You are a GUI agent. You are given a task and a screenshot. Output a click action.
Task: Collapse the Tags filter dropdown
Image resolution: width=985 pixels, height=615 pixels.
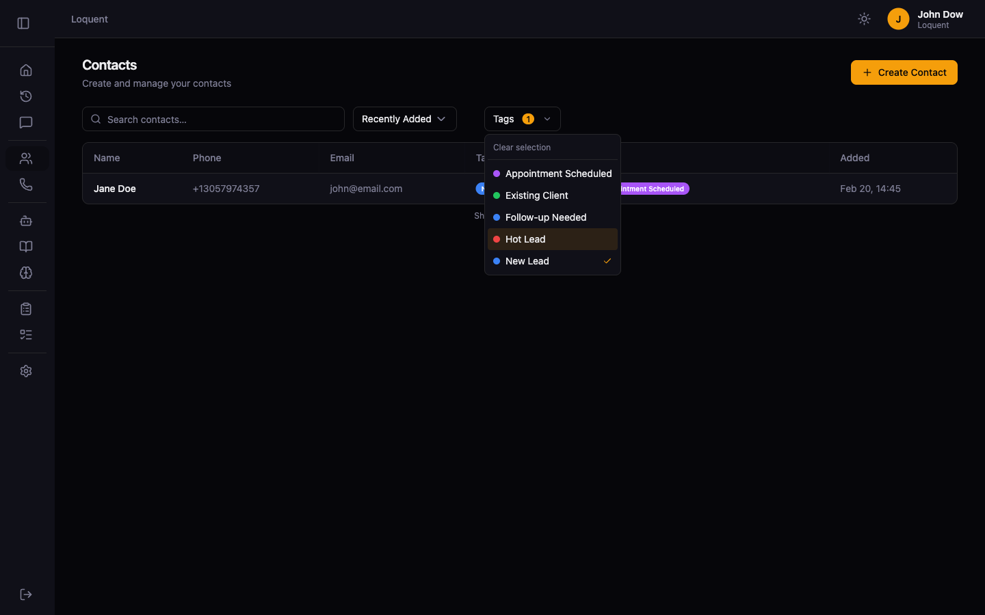pos(522,119)
